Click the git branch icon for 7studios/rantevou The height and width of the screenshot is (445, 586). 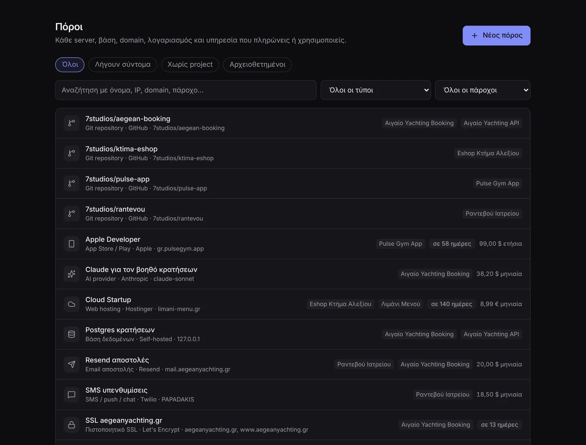click(72, 214)
